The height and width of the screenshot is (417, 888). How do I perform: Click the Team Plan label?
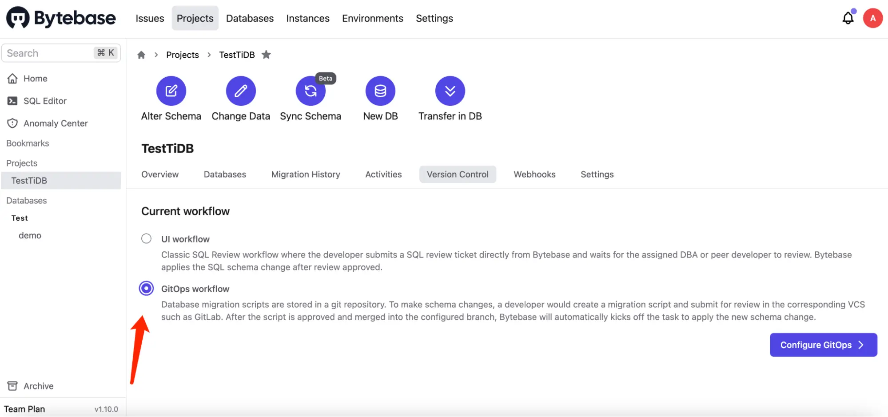click(24, 409)
